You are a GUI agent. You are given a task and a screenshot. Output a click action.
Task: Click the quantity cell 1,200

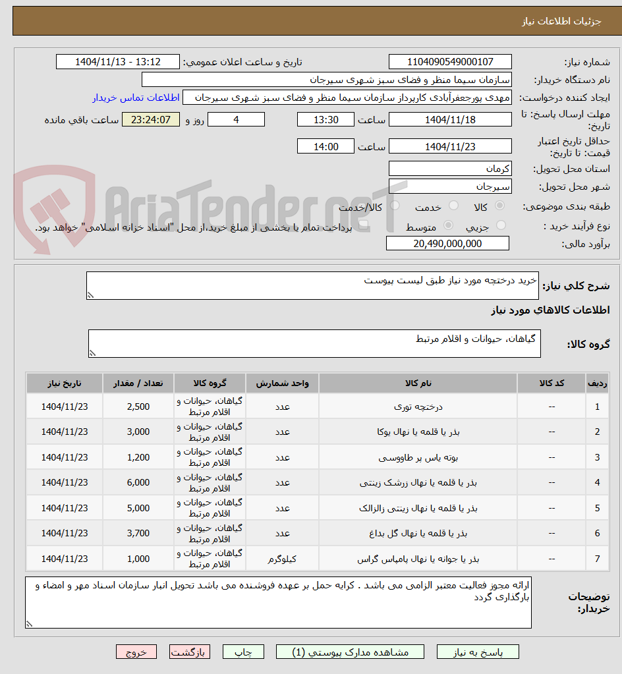[x=138, y=457]
